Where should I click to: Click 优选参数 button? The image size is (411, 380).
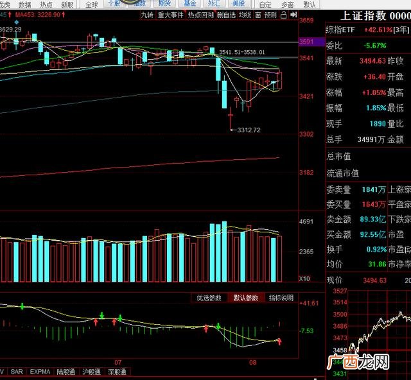tap(209, 298)
